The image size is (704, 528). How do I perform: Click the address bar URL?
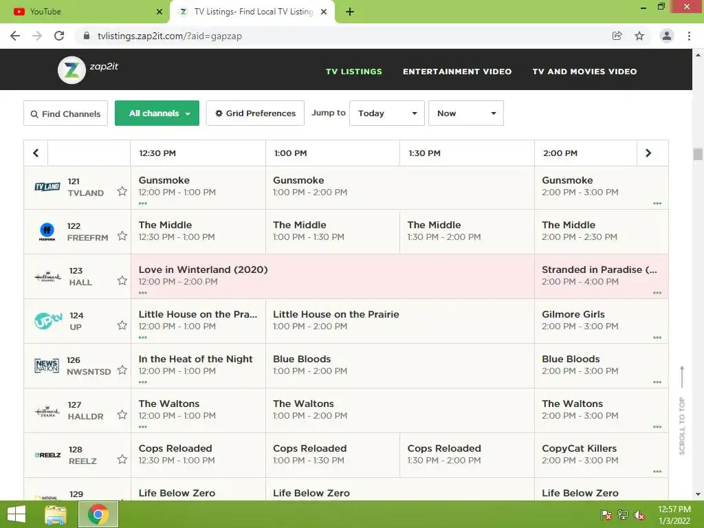(170, 36)
